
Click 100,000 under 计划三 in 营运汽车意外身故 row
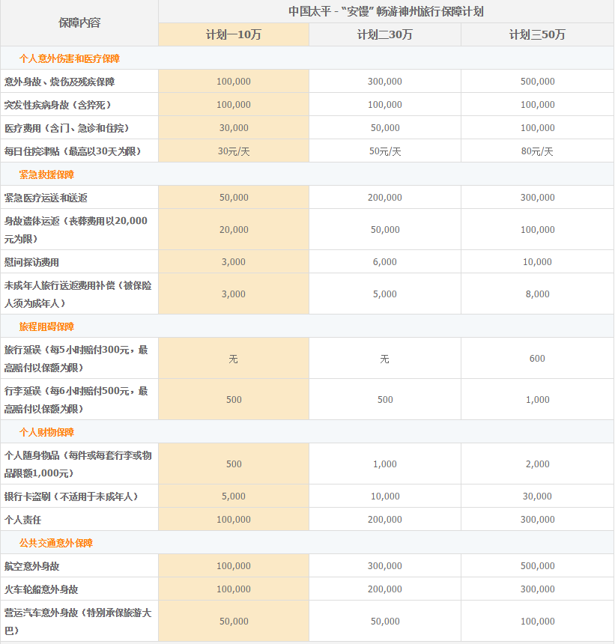pyautogui.click(x=537, y=621)
